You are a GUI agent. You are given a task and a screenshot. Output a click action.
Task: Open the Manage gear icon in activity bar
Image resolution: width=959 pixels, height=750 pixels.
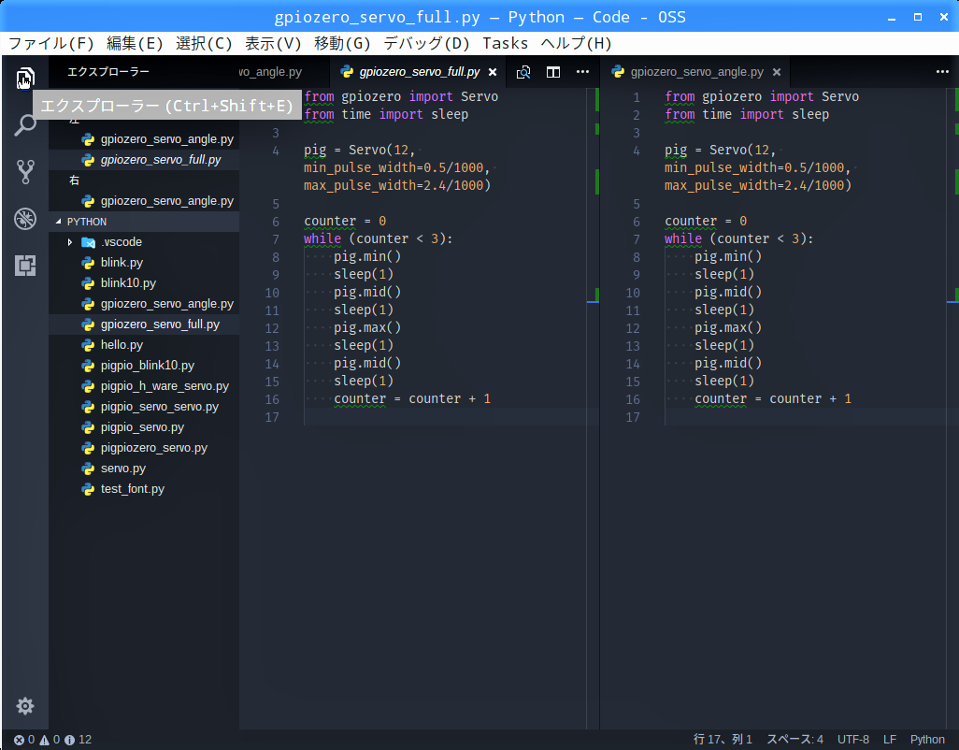pos(25,706)
